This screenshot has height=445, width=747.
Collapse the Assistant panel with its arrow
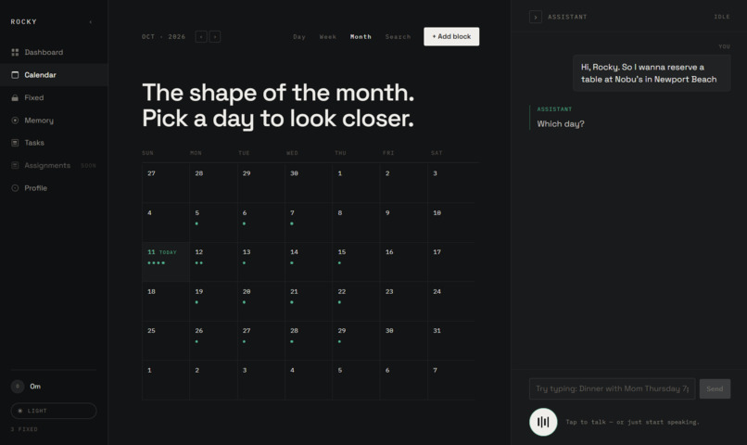pyautogui.click(x=536, y=18)
